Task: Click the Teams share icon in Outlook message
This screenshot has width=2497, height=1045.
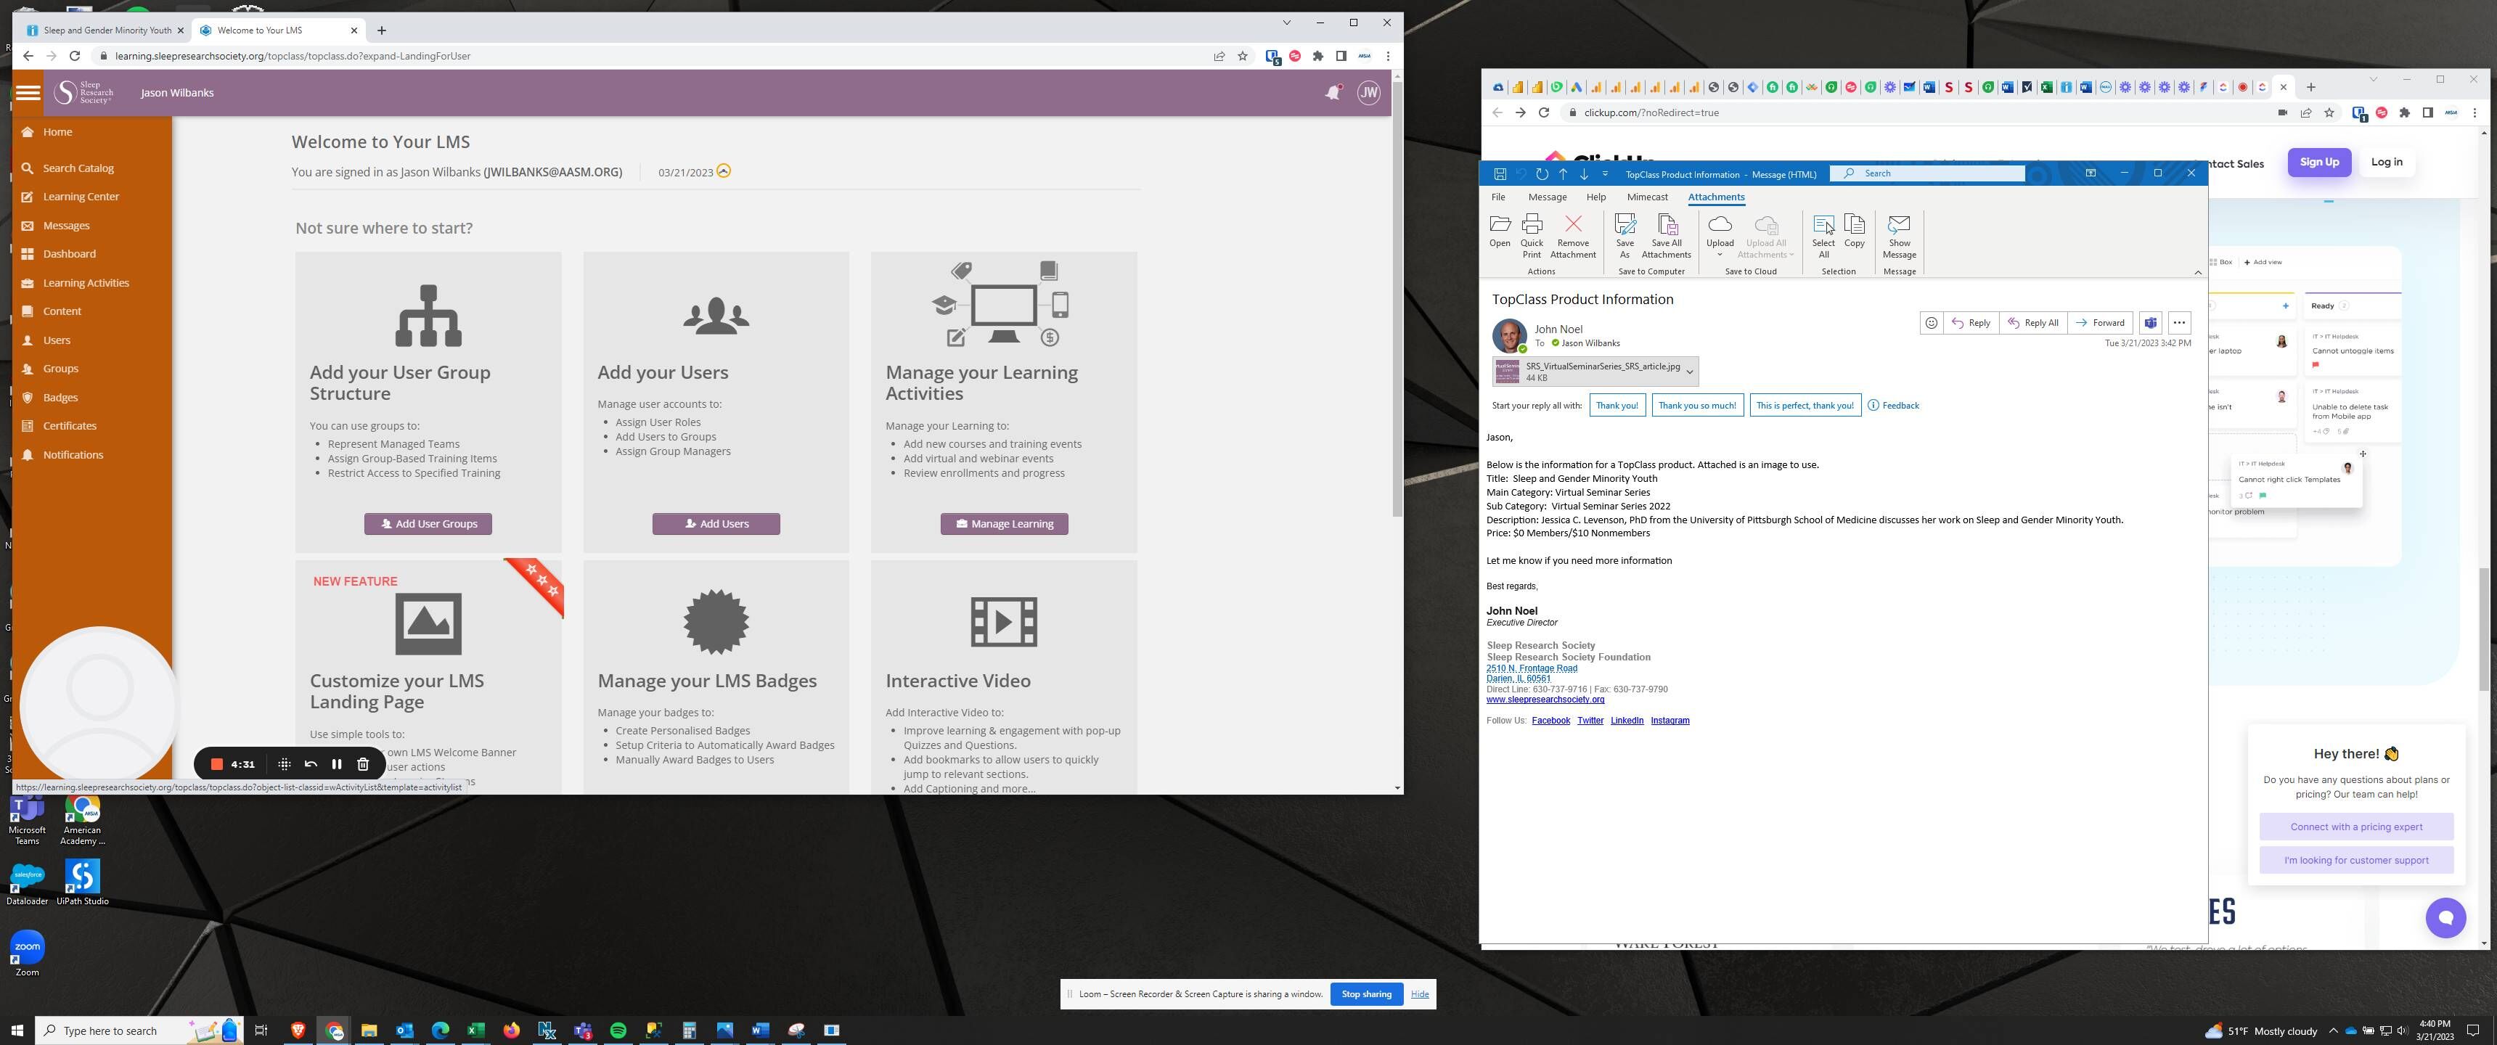Action: pyautogui.click(x=2150, y=323)
